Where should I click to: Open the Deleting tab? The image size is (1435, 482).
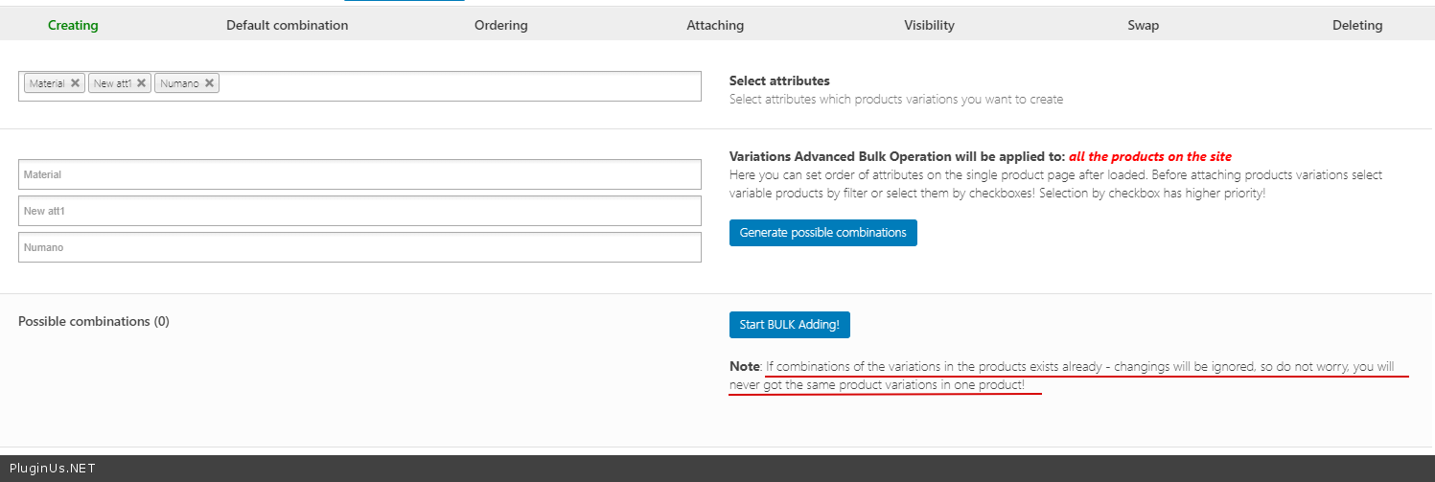coord(1357,25)
